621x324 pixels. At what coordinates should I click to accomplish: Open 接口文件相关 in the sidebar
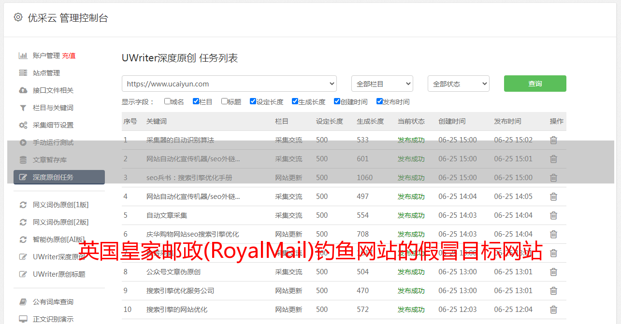point(53,90)
